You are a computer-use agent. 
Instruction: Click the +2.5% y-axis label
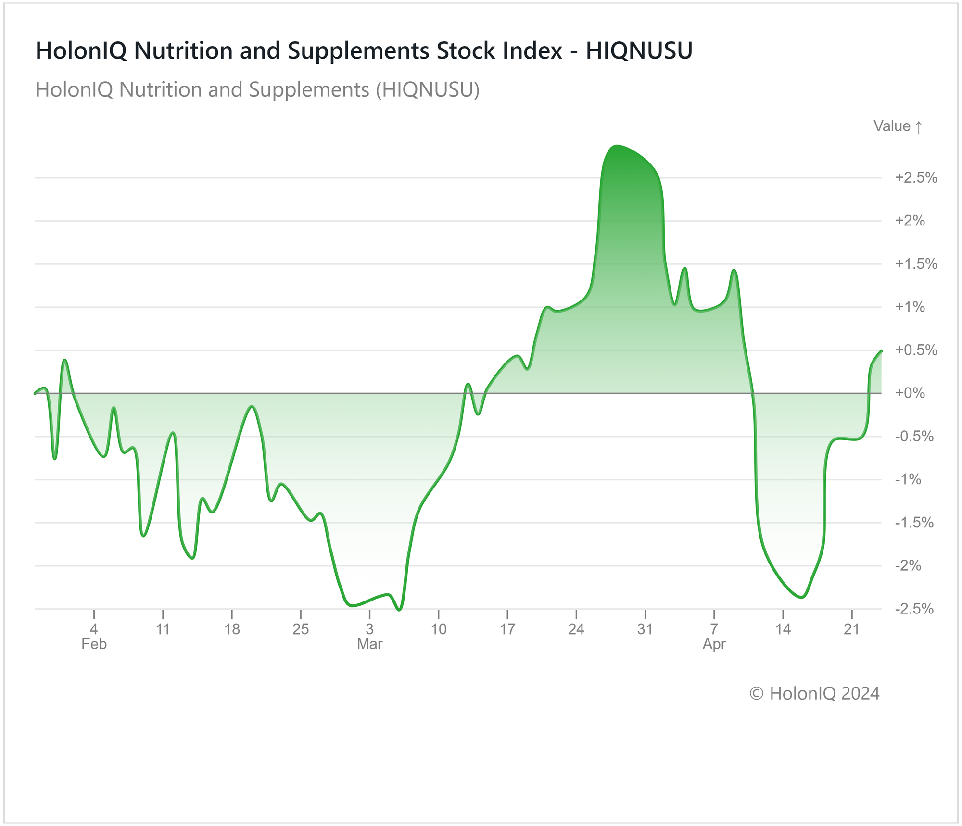[916, 178]
